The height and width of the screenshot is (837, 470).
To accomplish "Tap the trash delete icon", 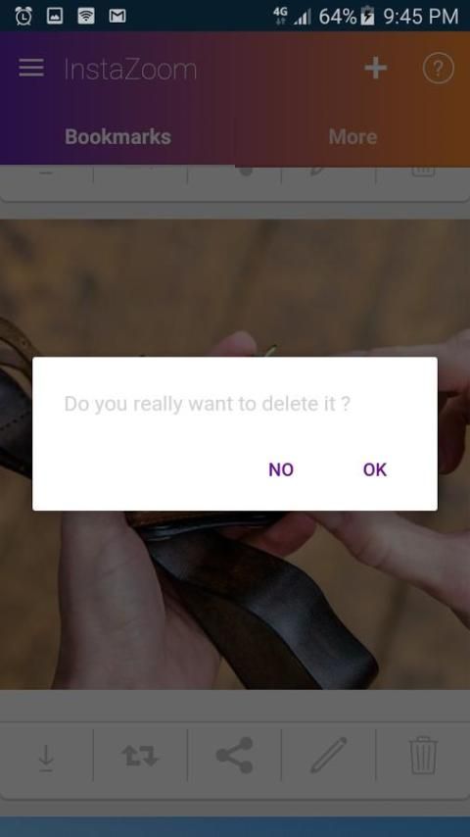I will coord(424,756).
